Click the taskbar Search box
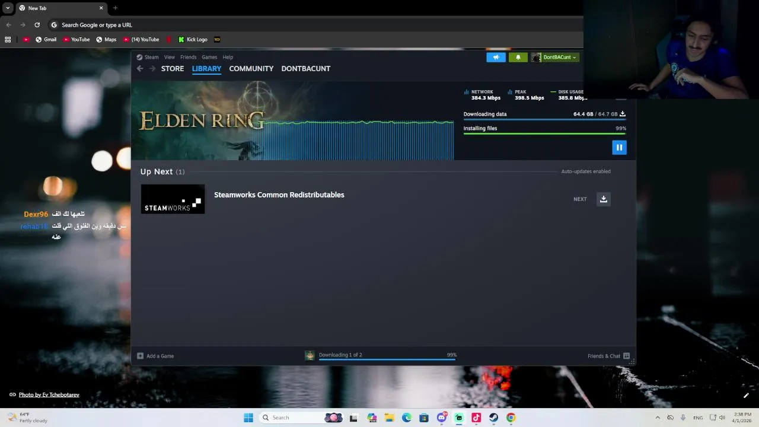This screenshot has width=759, height=427. (301, 418)
